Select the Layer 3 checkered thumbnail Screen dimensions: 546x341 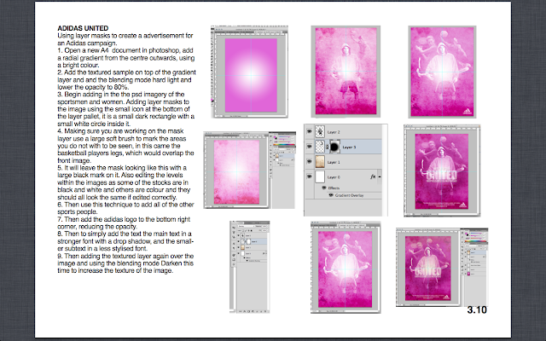(x=320, y=147)
